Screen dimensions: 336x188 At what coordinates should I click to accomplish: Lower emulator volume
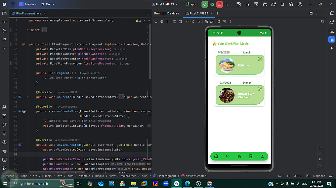point(167,21)
